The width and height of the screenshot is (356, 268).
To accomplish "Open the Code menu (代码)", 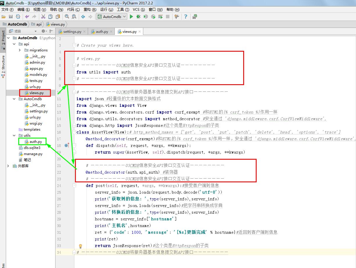I will pyautogui.click(x=73, y=9).
